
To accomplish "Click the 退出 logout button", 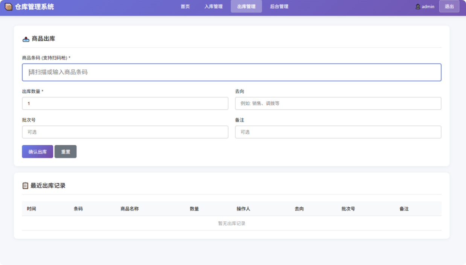I will (449, 6).
